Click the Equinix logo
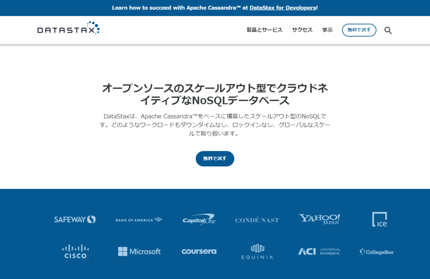The image size is (430, 279). (x=257, y=252)
